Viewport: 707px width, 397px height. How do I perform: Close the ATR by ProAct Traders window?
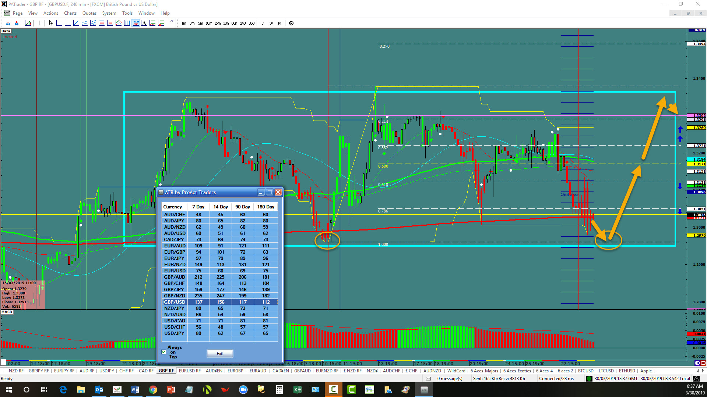278,192
